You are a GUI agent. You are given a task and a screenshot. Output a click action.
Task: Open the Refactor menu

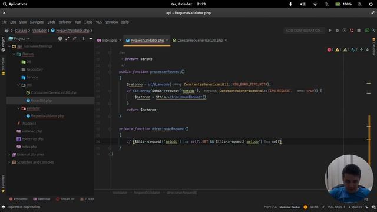pyautogui.click(x=65, y=22)
